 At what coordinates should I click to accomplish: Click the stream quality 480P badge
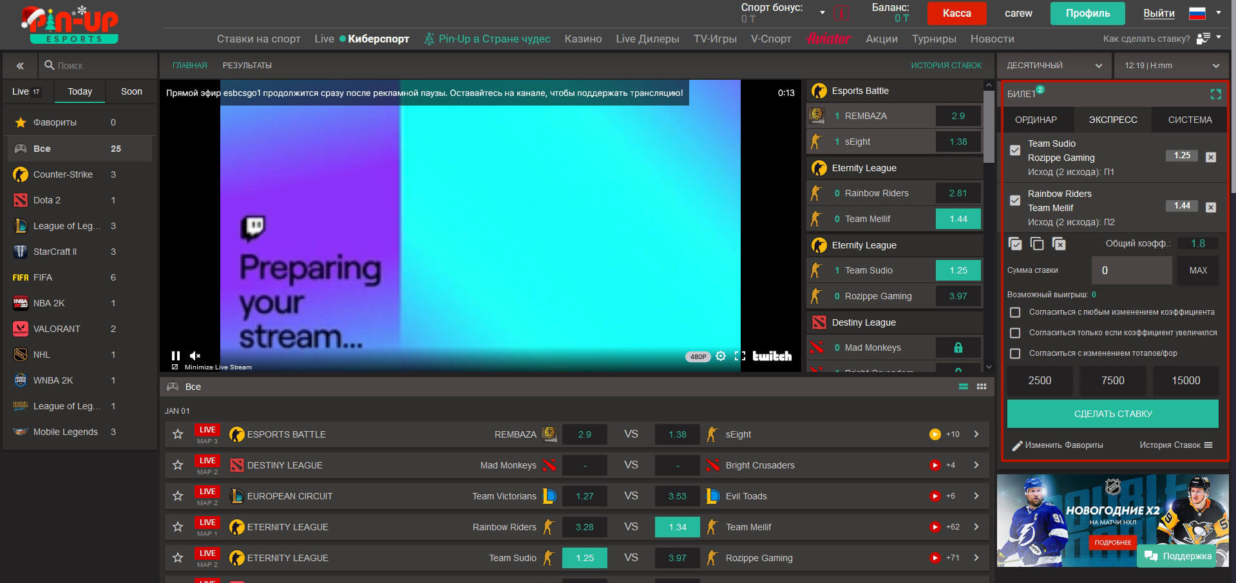pyautogui.click(x=698, y=356)
